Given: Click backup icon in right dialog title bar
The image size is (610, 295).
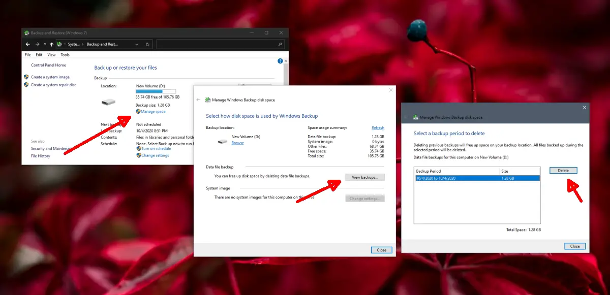Looking at the screenshot, I should (415, 117).
